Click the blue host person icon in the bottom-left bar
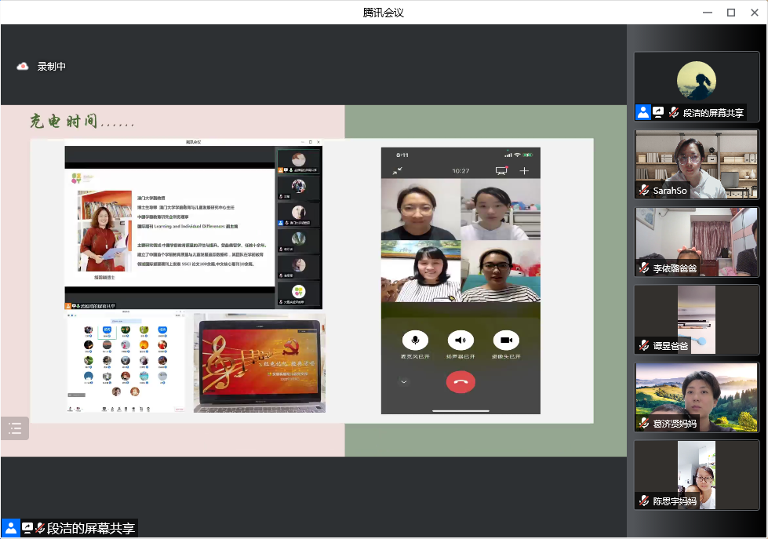The height and width of the screenshot is (539, 768). [x=10, y=528]
